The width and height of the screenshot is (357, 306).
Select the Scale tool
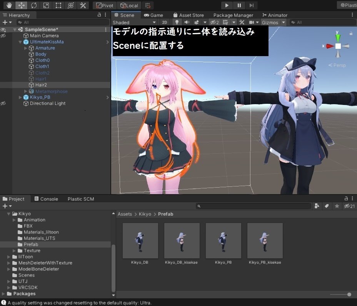click(x=46, y=5)
